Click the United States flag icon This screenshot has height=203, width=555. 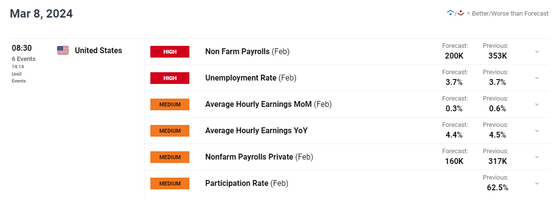pyautogui.click(x=63, y=50)
